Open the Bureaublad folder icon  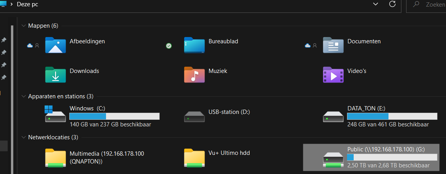[x=194, y=45]
